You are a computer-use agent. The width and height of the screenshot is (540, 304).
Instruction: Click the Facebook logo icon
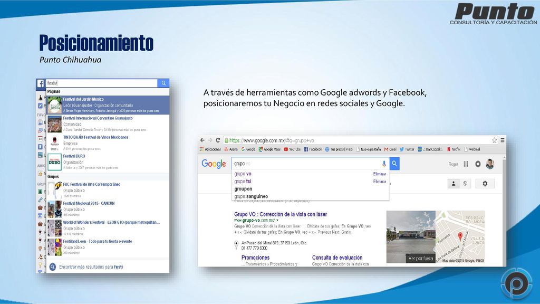(x=41, y=83)
